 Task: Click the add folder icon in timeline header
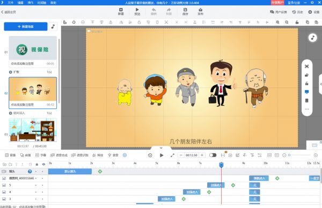(x=10, y=164)
